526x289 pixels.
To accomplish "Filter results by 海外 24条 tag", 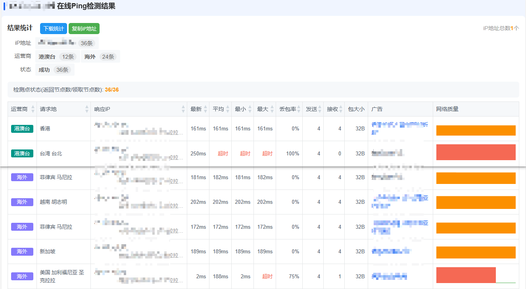I will point(100,57).
